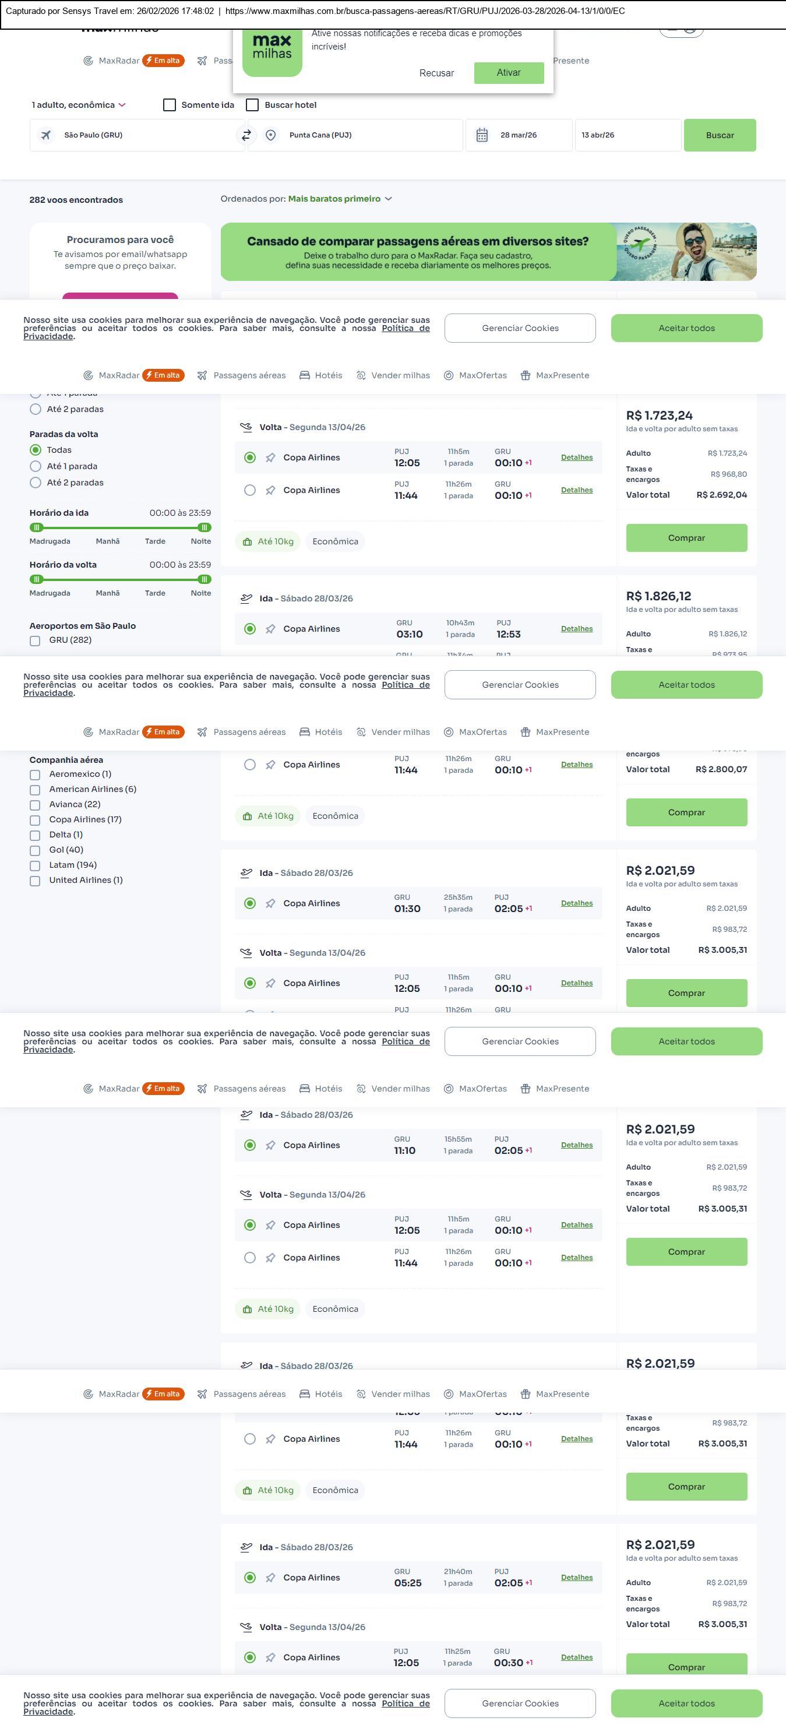
Task: Select the Até 1 parada return radio option
Action: [x=36, y=467]
